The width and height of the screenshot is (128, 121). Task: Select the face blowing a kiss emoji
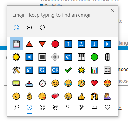(42, 96)
